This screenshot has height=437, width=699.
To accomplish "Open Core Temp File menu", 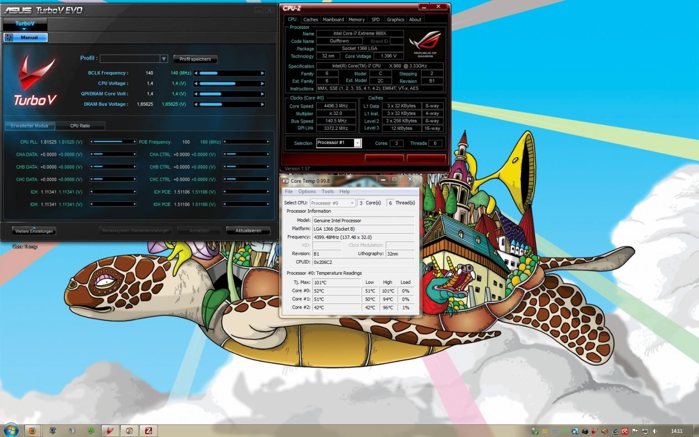I will click(x=289, y=191).
